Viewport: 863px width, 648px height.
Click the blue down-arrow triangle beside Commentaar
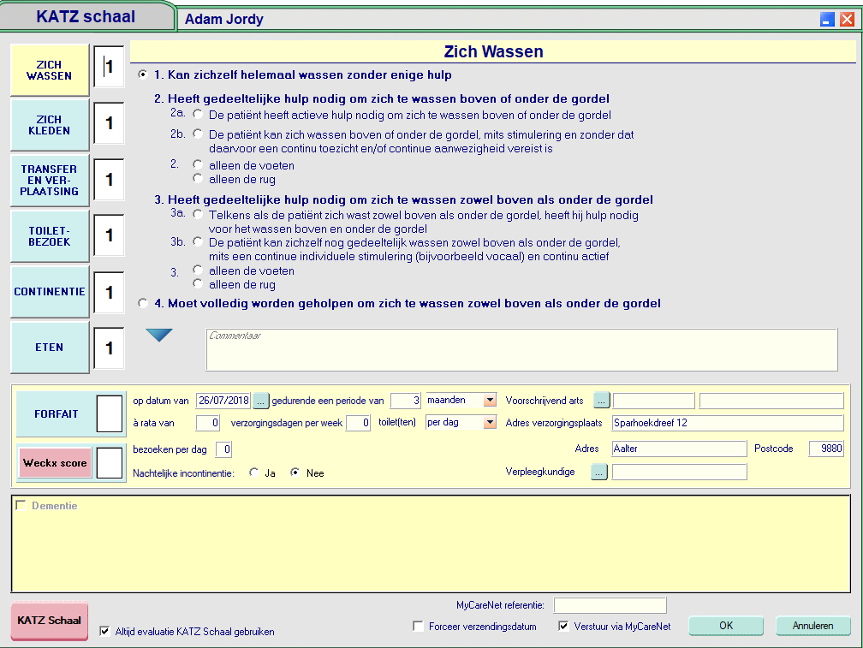[159, 336]
